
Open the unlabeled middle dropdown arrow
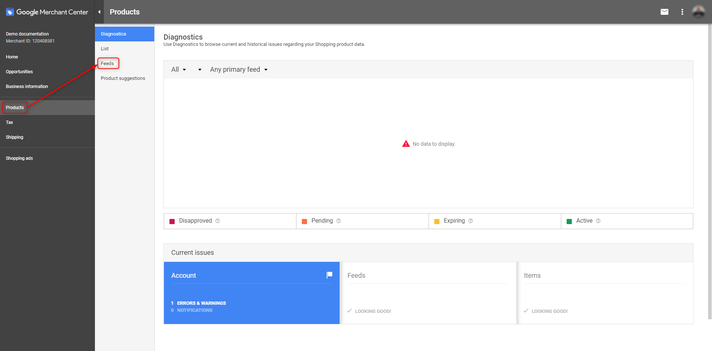coord(200,70)
